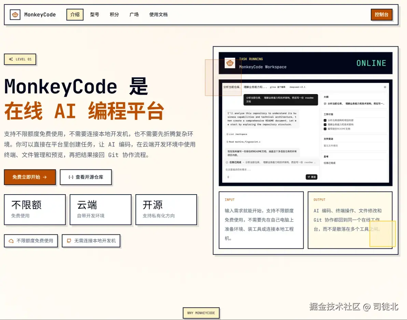Screen dimensions: 407x320
Task: Click the 查看开源仓库 button
Action: (x=86, y=177)
